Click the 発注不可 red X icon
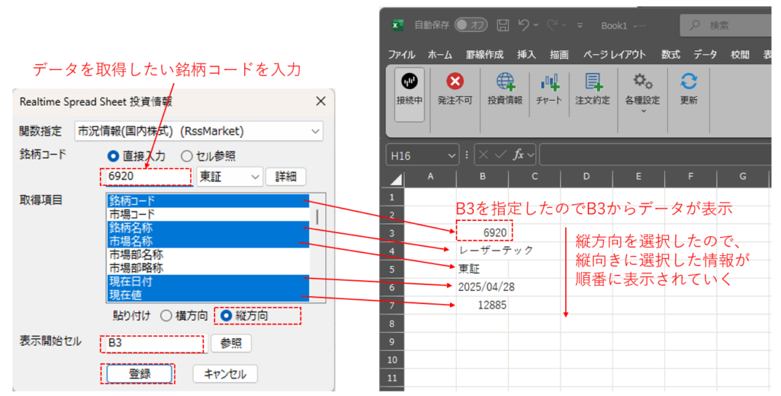The width and height of the screenshot is (781, 396). click(455, 81)
